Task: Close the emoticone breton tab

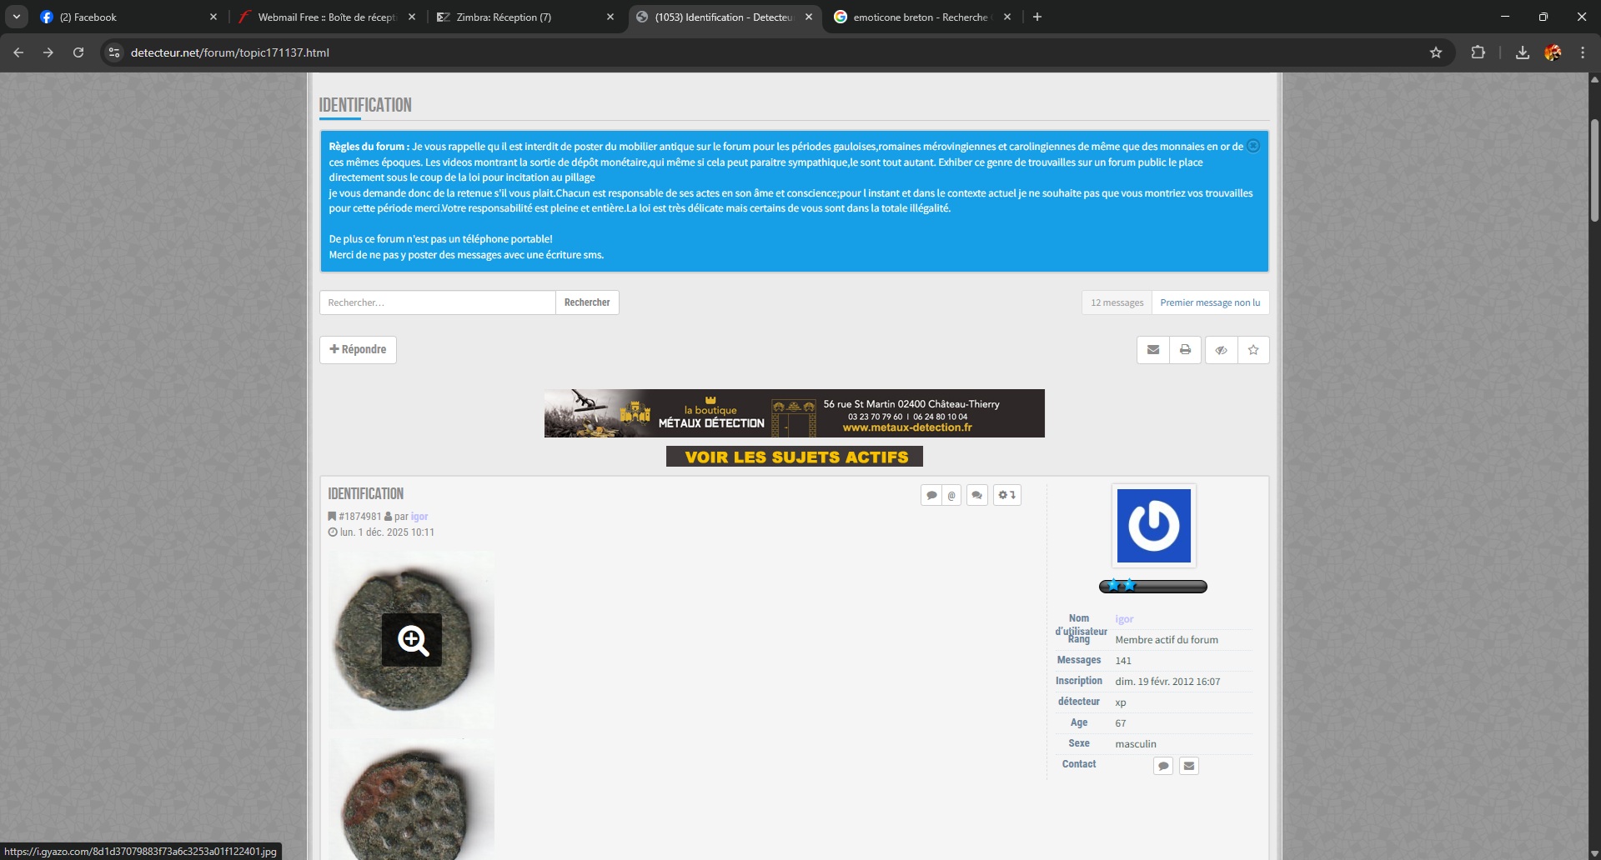Action: pos(1007,17)
